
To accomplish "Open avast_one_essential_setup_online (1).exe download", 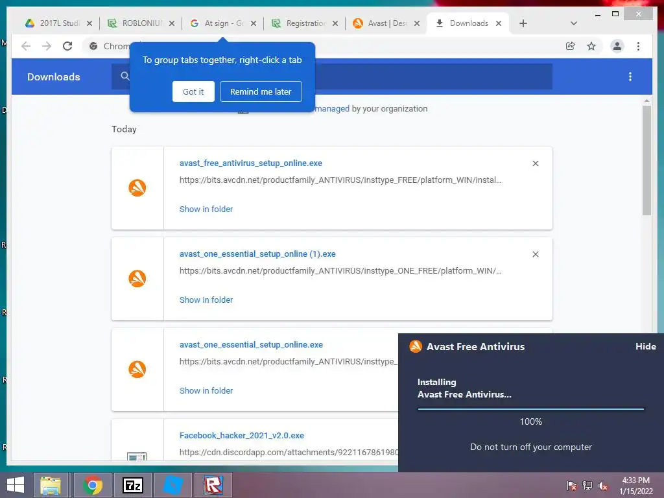I will click(257, 254).
